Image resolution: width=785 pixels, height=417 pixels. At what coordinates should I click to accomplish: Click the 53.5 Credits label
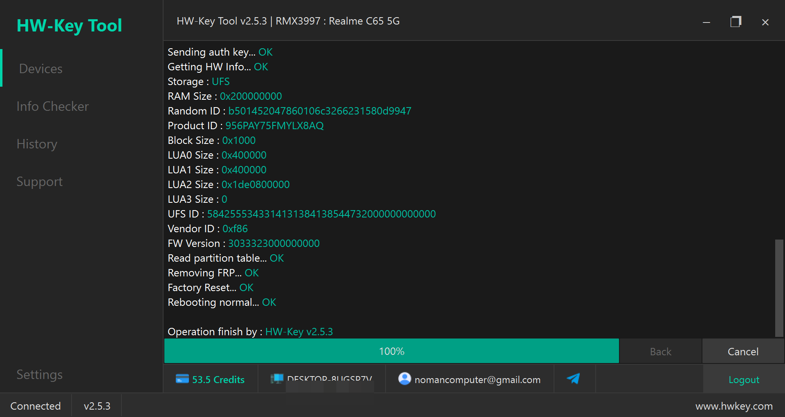[x=218, y=379]
